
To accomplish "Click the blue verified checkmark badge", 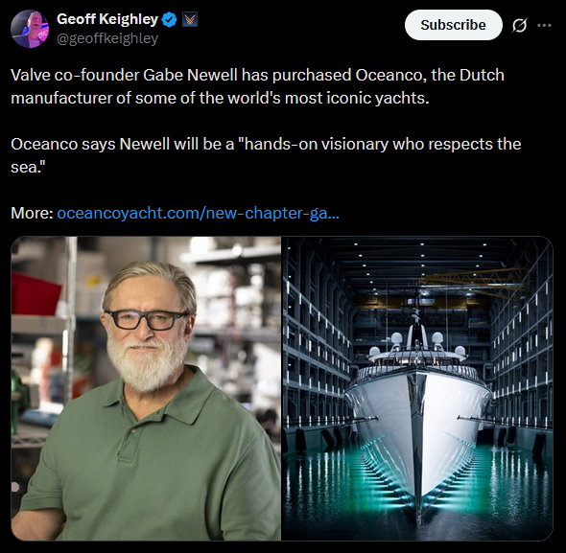I will (x=169, y=19).
